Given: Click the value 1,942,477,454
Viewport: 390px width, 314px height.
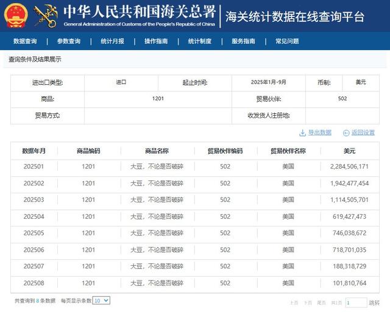Looking at the screenshot, I should tap(349, 183).
